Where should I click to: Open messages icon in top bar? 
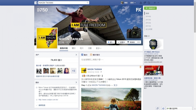click(x=145, y=3)
